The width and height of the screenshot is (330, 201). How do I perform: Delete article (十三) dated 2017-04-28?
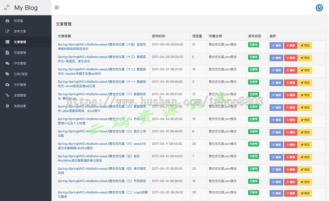coord(291,58)
